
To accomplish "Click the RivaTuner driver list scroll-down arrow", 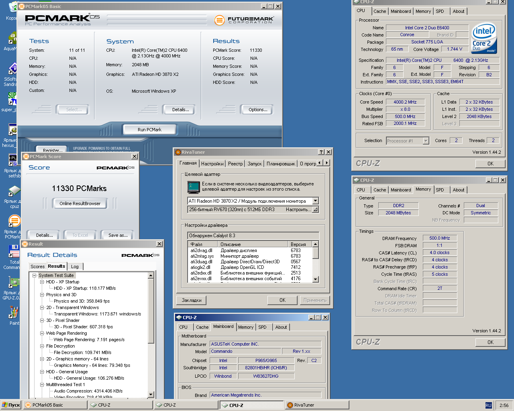I will 315,279.
